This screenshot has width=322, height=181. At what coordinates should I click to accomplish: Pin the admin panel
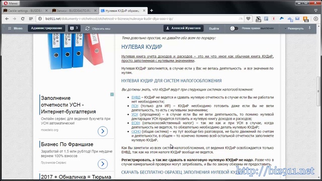click(310, 28)
